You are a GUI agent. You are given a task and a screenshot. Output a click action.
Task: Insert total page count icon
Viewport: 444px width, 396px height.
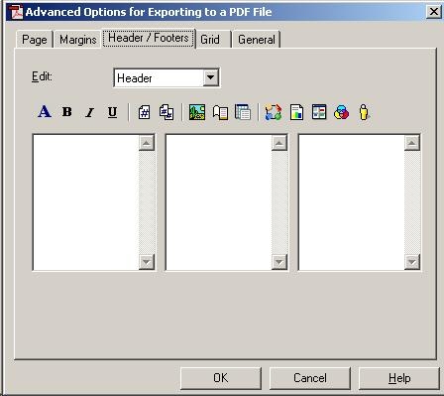[166, 112]
